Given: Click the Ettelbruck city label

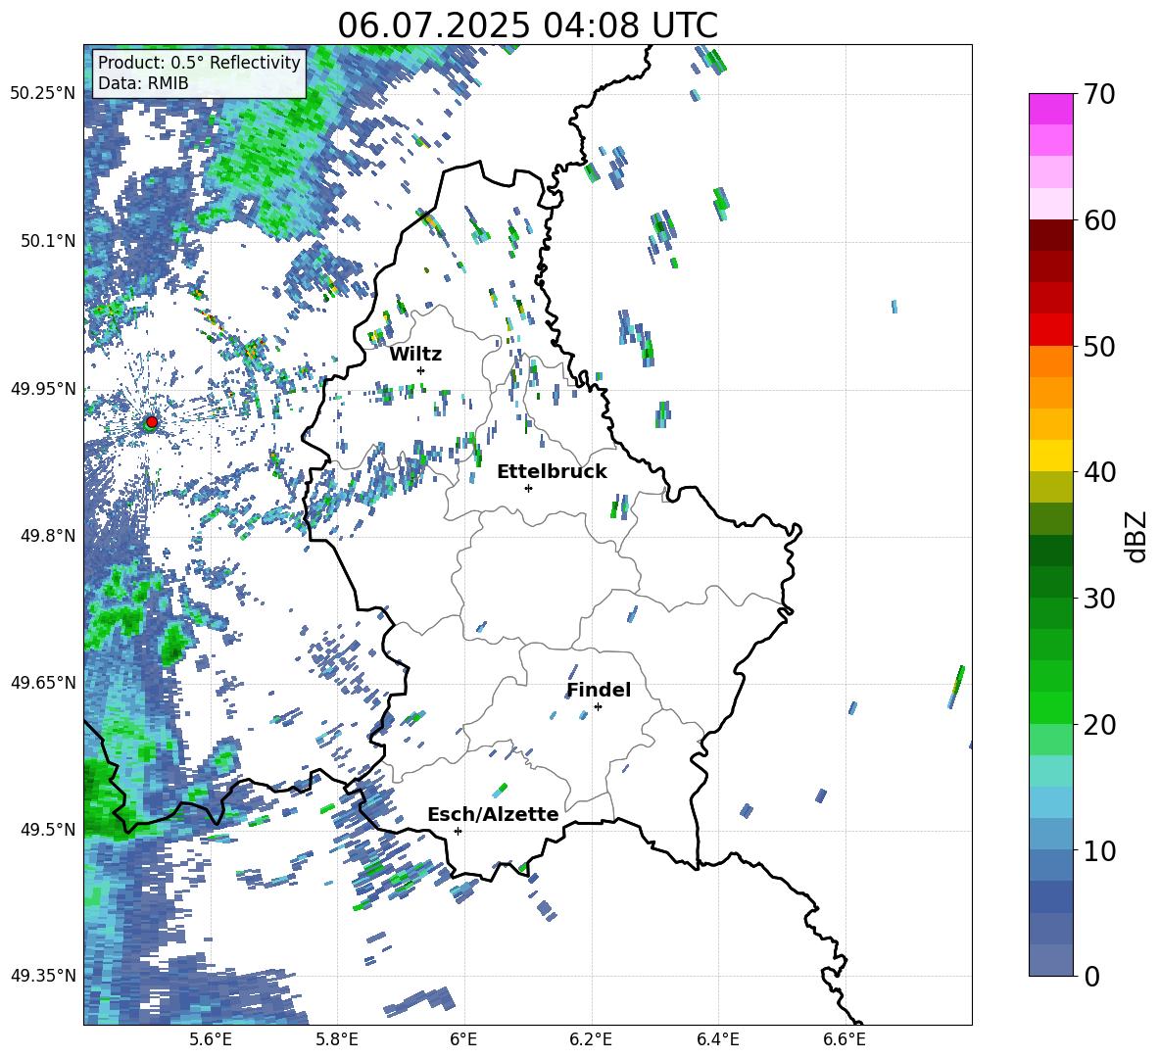Looking at the screenshot, I should coord(552,472).
